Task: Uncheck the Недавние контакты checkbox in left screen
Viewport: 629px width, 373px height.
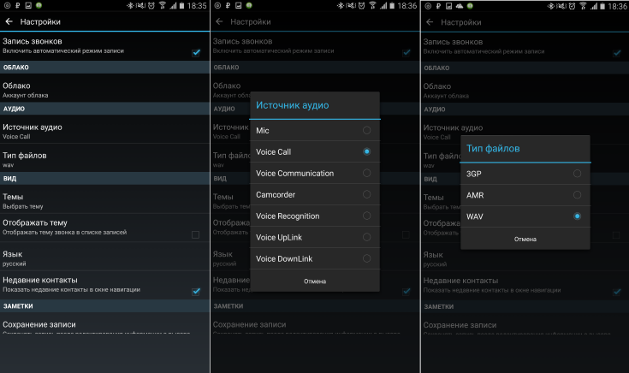Action: (196, 291)
